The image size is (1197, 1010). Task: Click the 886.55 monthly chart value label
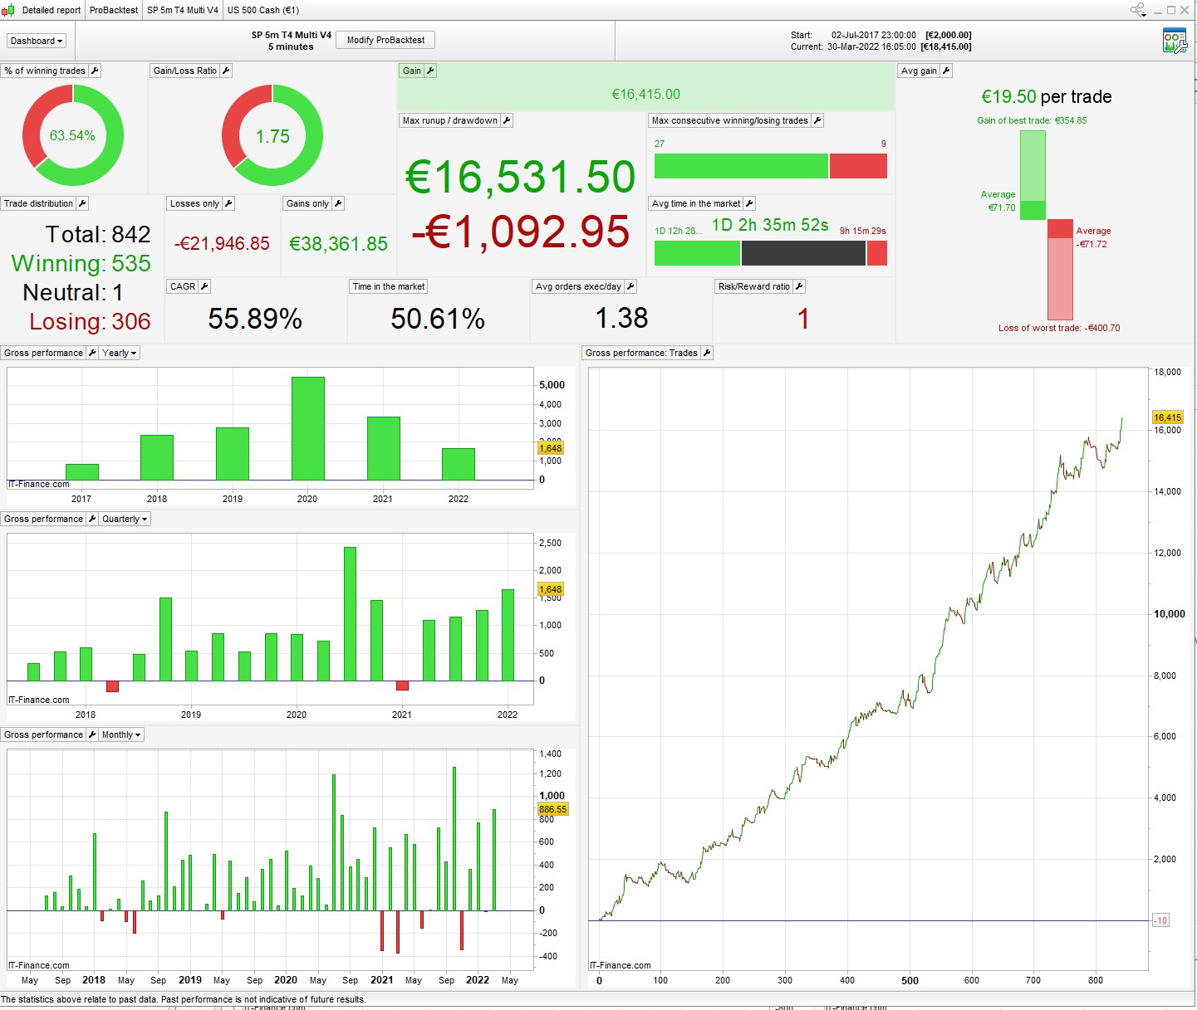point(552,809)
